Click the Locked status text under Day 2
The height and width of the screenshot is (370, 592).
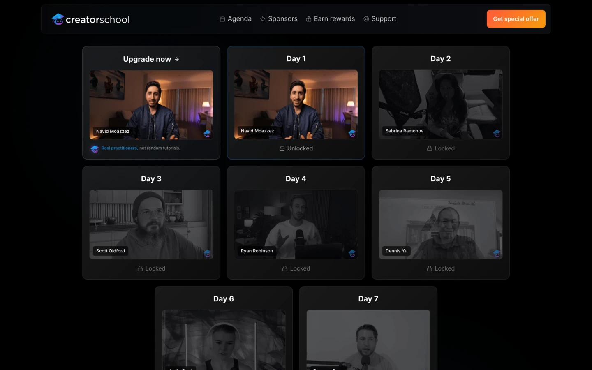click(445, 148)
